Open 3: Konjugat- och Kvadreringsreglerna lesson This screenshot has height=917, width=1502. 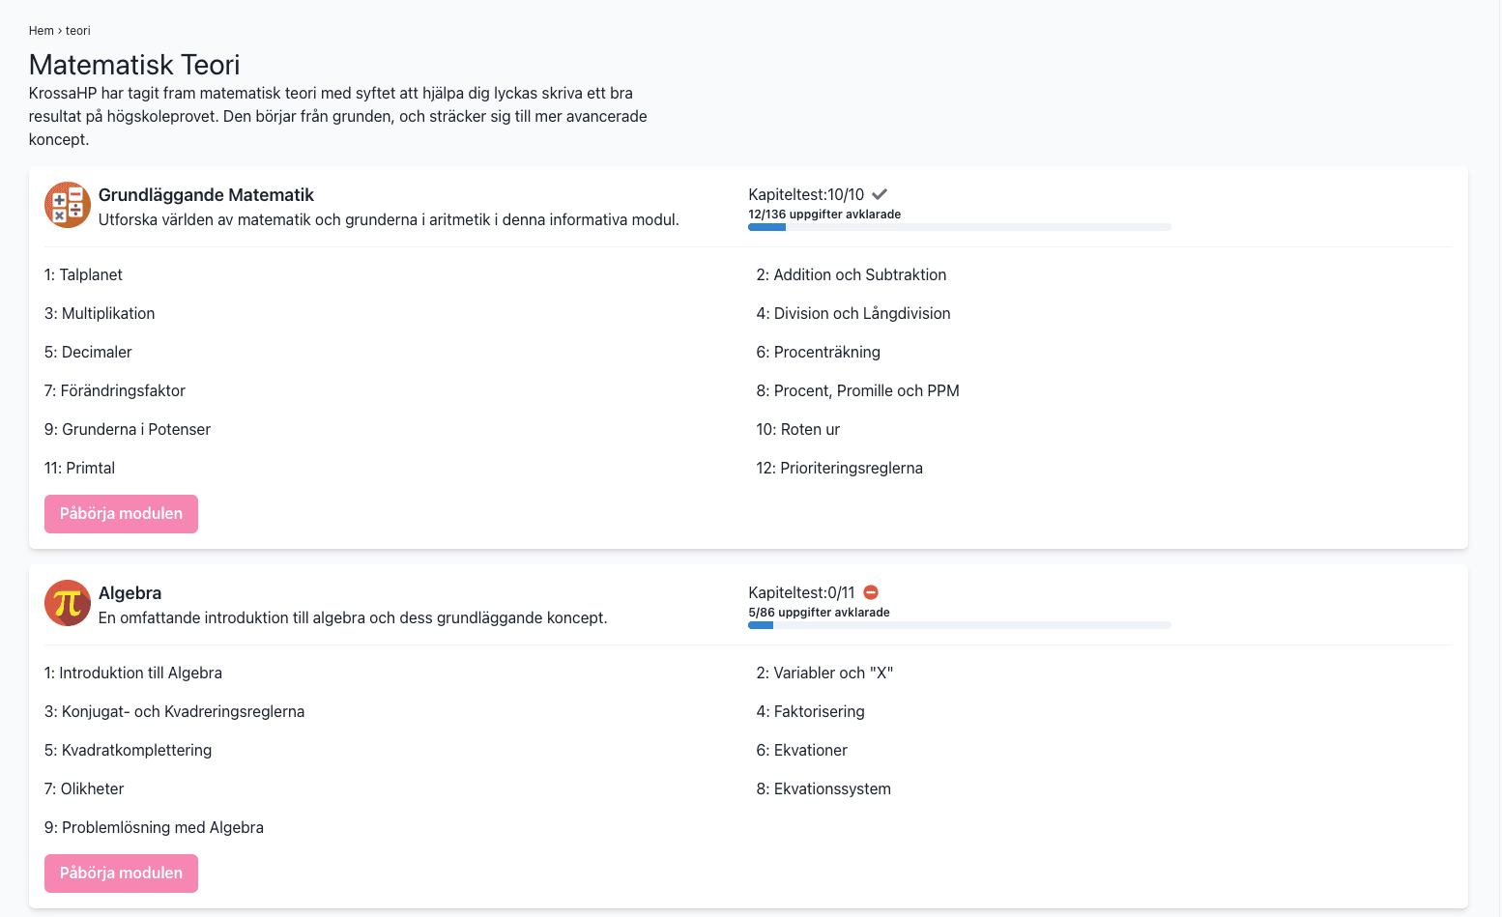[x=174, y=712]
